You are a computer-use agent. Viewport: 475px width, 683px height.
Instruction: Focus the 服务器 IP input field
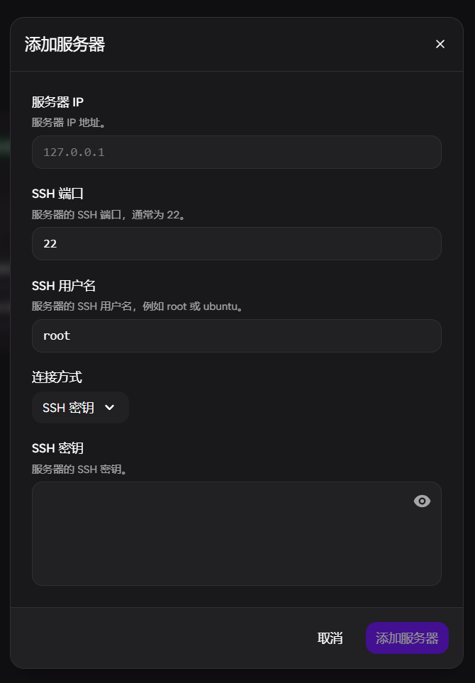coord(236,152)
